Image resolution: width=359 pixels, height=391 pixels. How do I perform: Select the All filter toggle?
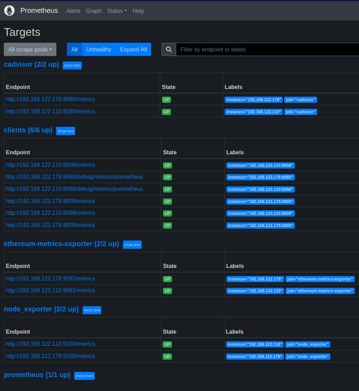click(74, 49)
